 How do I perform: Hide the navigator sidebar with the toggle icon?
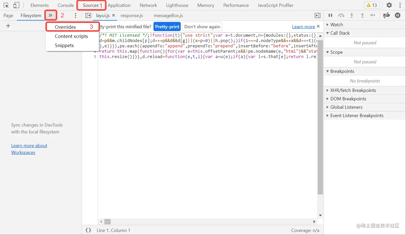[x=88, y=16]
